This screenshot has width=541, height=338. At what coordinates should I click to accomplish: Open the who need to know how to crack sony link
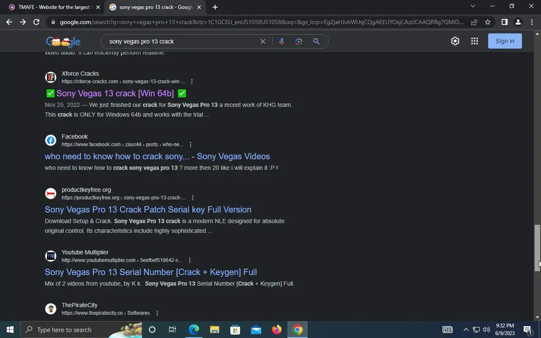157,156
